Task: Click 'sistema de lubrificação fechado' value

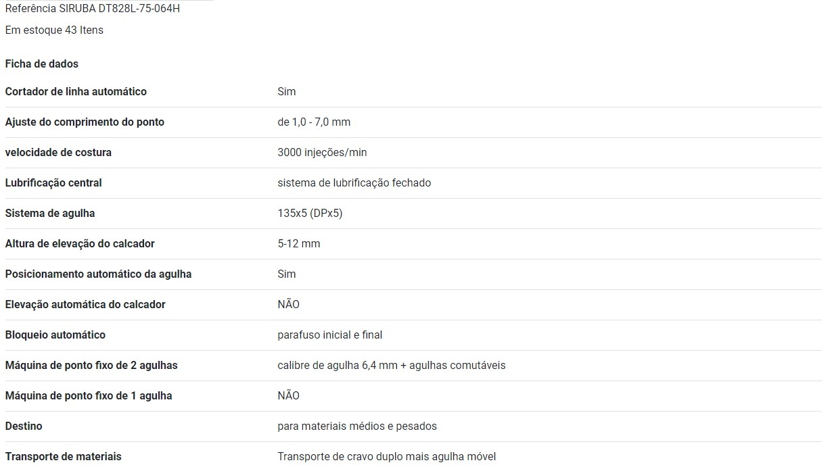Action: [354, 183]
